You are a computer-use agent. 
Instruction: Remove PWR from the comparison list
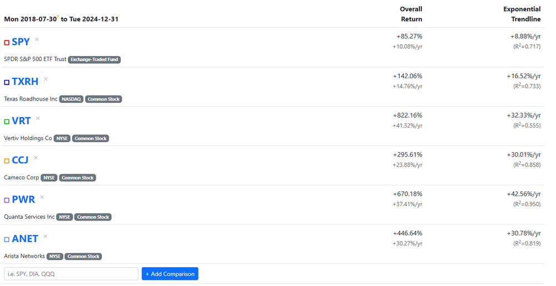click(x=42, y=197)
